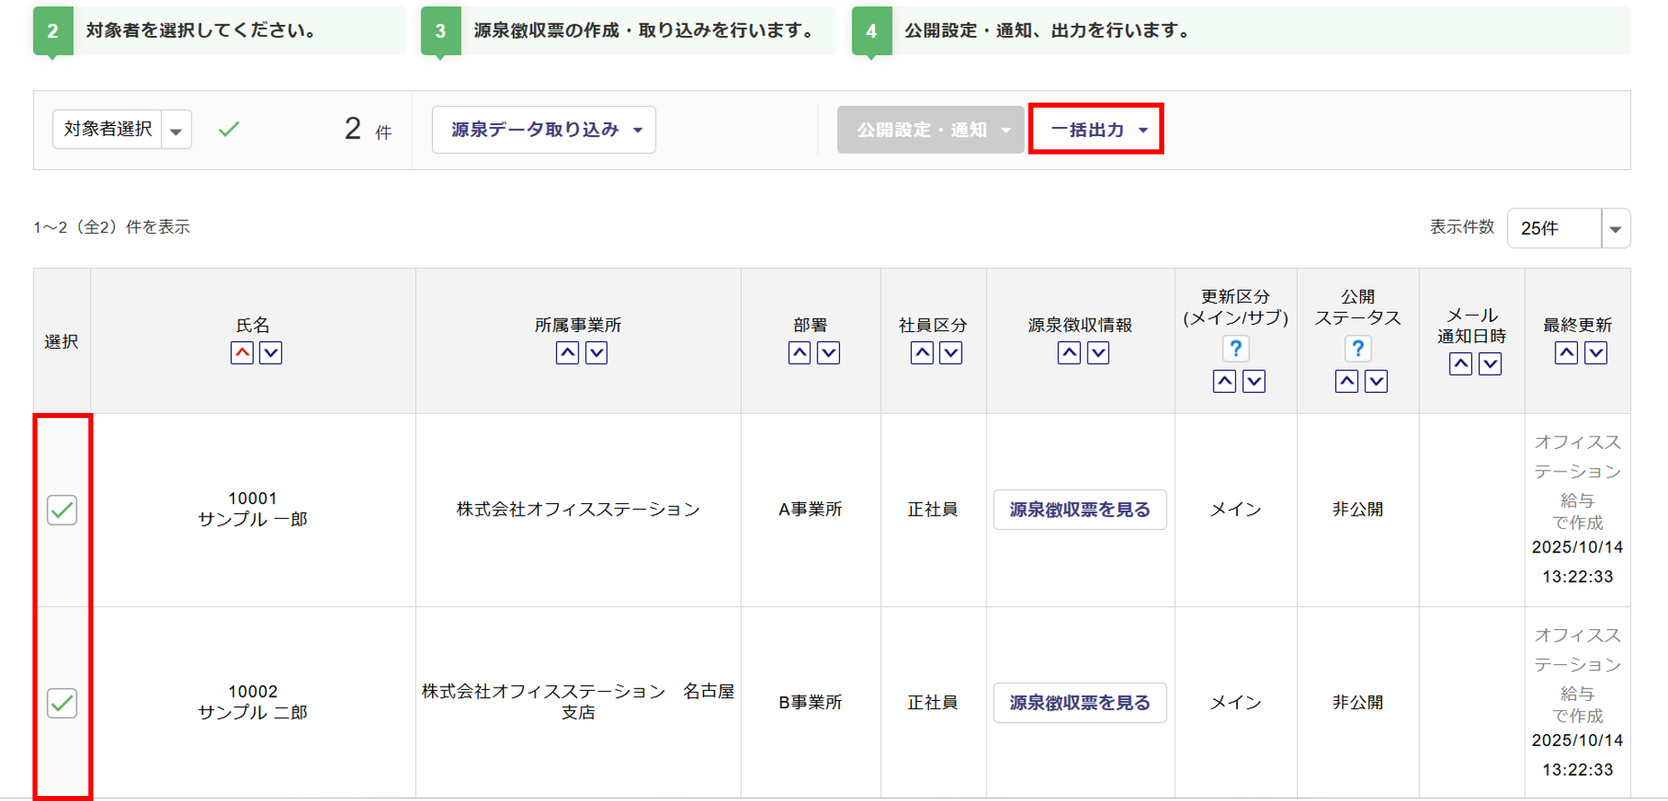The height and width of the screenshot is (801, 1668).
Task: Sort 所属事業所 column ascending
Action: (x=567, y=353)
